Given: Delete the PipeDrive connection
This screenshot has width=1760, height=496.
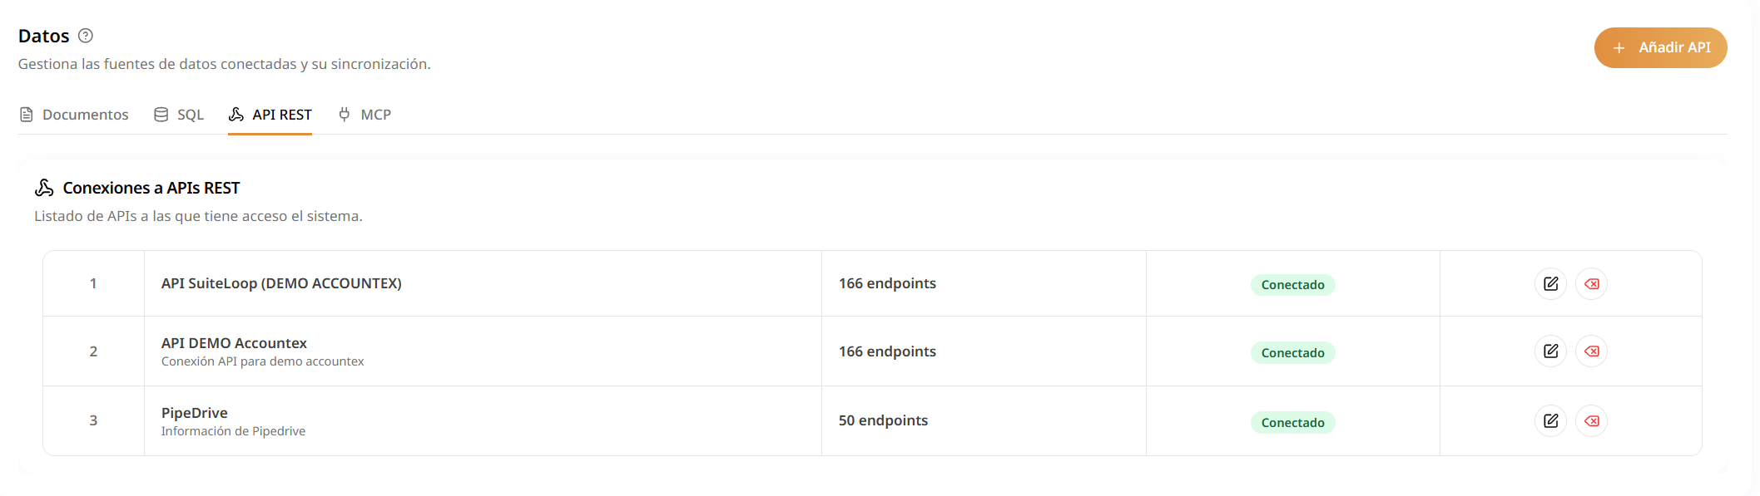Looking at the screenshot, I should (x=1591, y=421).
